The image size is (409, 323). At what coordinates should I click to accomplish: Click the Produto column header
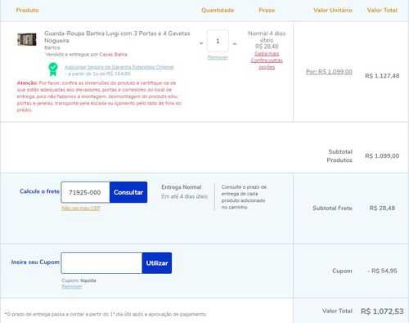tap(27, 10)
